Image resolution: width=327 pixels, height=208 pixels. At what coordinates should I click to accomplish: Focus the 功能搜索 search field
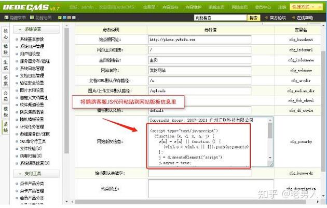220,18
